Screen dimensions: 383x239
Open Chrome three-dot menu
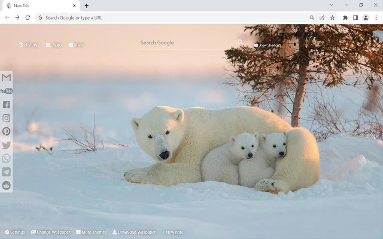pyautogui.click(x=376, y=17)
